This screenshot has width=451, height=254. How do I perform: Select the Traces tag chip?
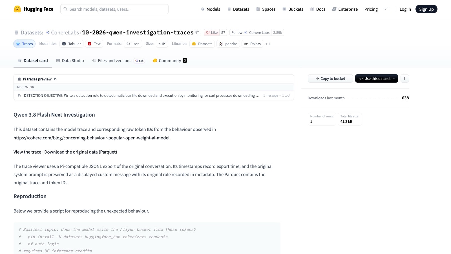pos(25,44)
